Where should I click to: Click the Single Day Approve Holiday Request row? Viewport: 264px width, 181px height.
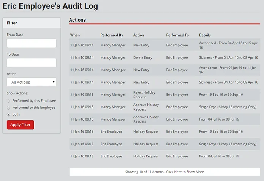click(x=164, y=107)
